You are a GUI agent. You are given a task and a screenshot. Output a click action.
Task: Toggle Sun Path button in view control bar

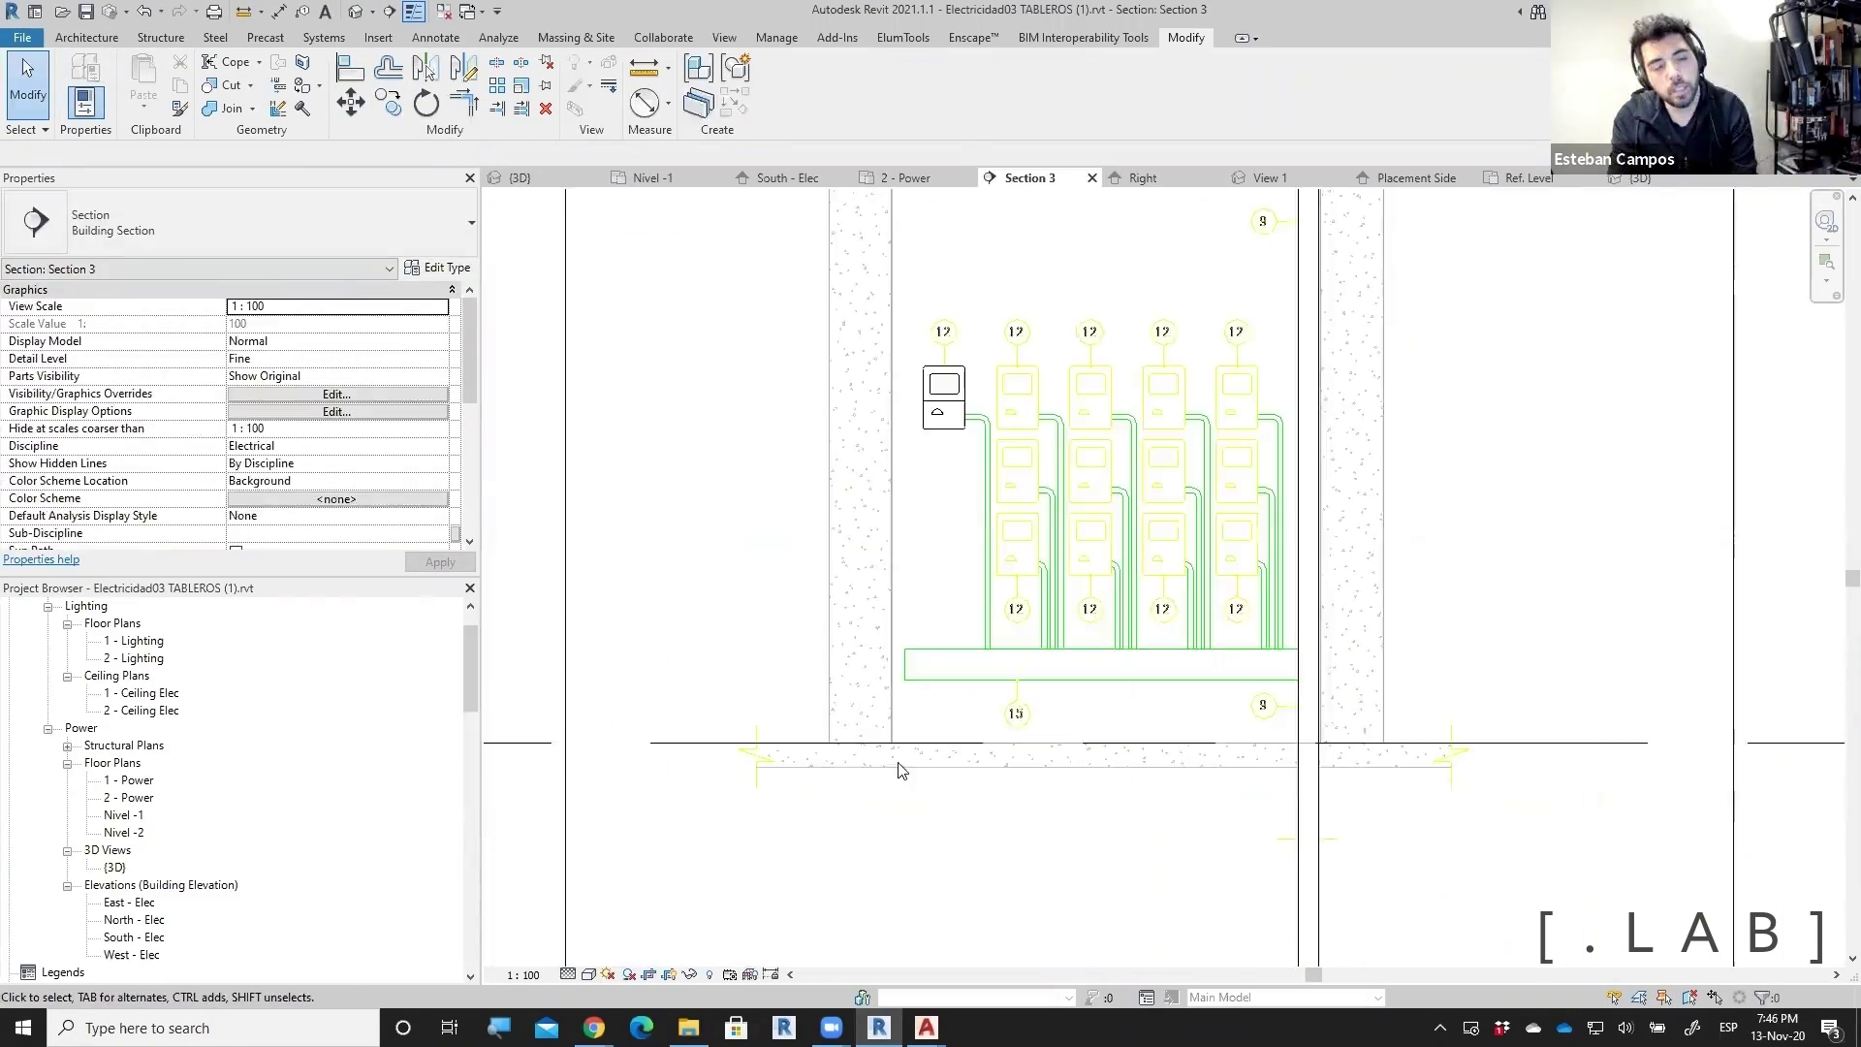(608, 974)
